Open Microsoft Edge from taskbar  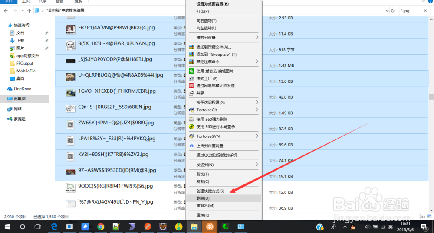tap(54, 227)
